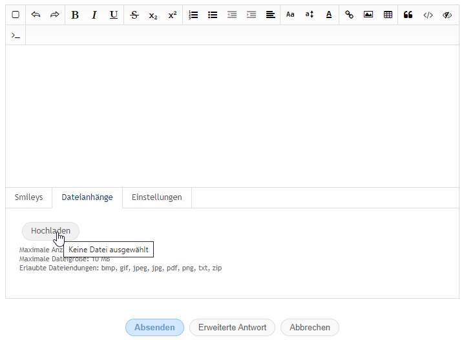Open the font size dropdown

pos(310,15)
